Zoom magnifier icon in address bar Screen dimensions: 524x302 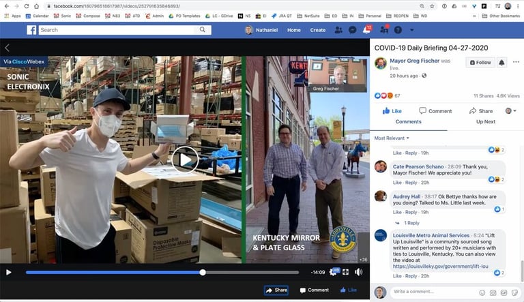[422, 6]
